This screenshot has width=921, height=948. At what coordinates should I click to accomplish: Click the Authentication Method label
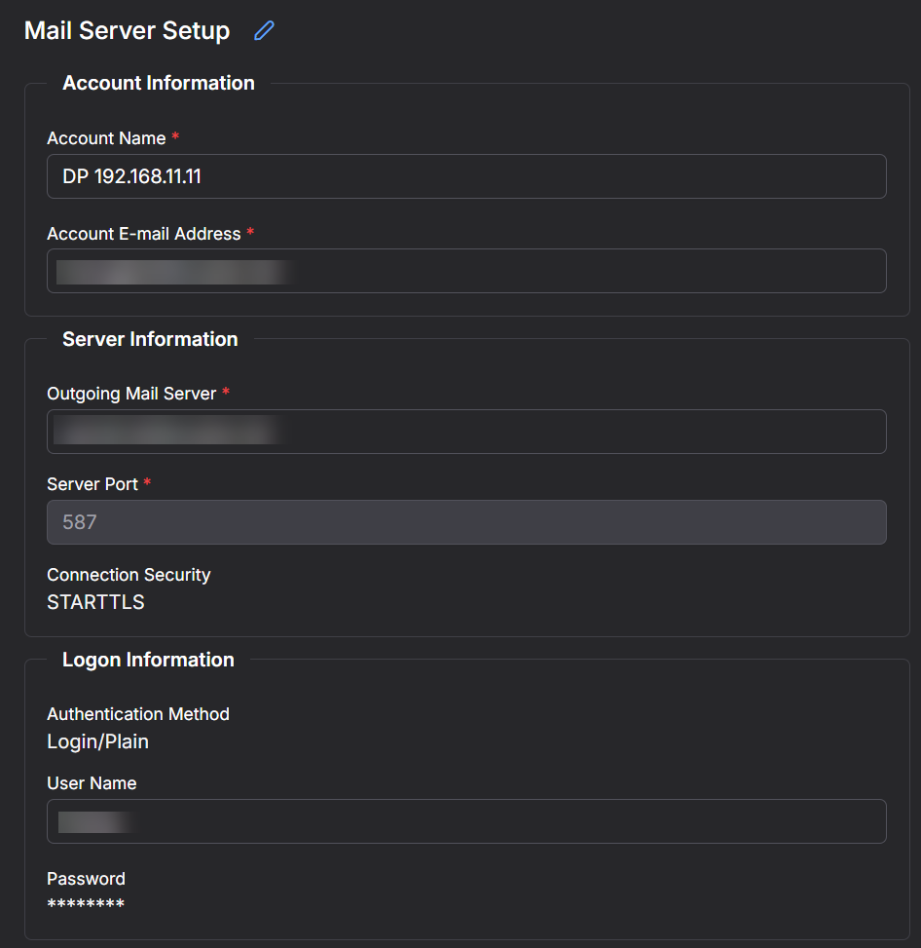(x=138, y=714)
